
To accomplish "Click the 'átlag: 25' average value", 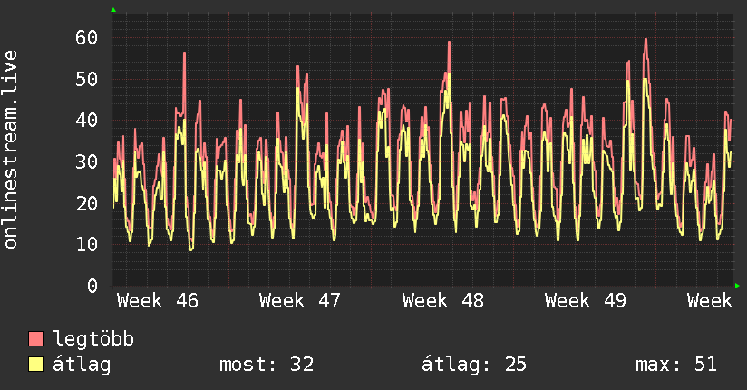I will pyautogui.click(x=474, y=365).
